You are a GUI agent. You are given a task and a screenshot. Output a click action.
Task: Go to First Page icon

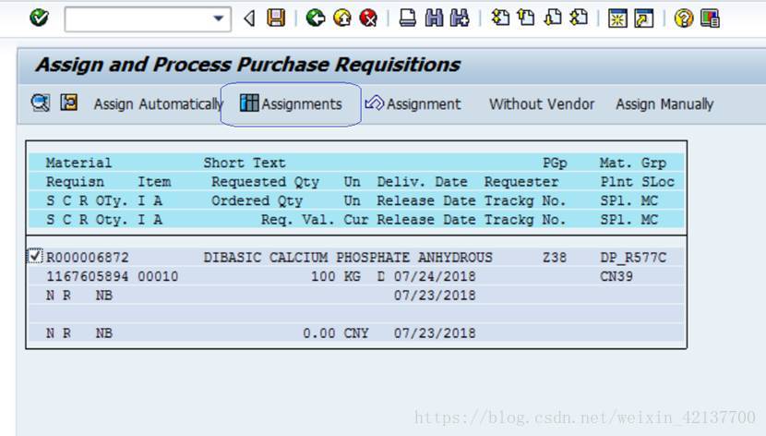tap(500, 18)
